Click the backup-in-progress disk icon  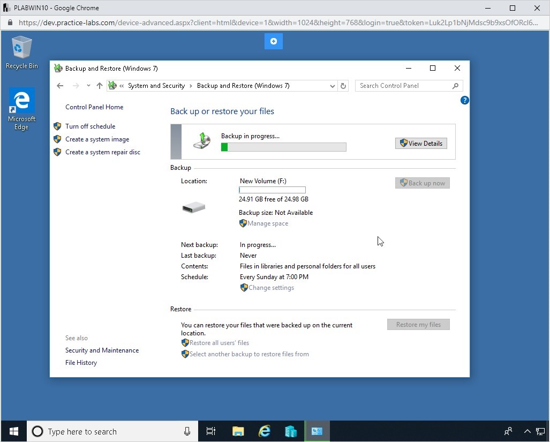(x=202, y=141)
